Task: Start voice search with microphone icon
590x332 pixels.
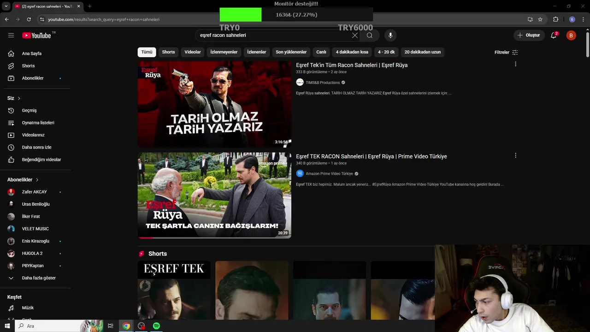Action: click(x=390, y=36)
